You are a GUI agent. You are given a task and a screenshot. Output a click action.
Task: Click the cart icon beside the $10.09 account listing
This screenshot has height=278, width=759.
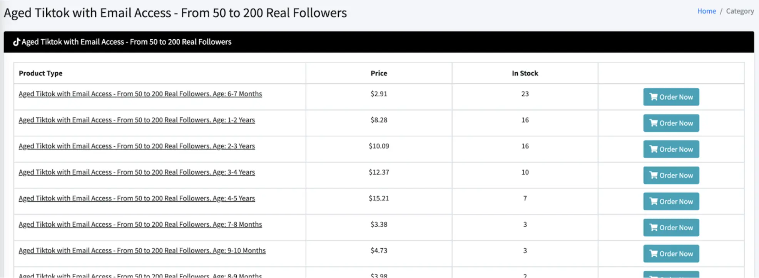click(x=654, y=149)
